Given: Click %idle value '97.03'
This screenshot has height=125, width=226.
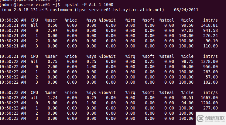Looking at the screenshot, I should tap(187, 31).
